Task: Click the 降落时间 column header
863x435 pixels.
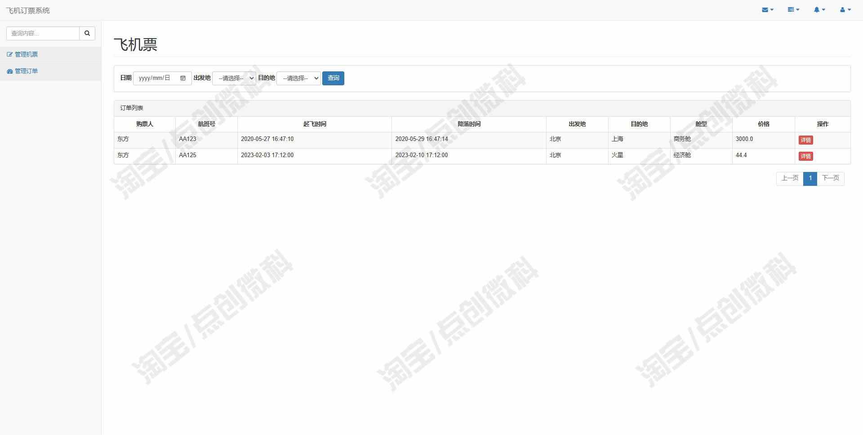Action: pyautogui.click(x=469, y=124)
